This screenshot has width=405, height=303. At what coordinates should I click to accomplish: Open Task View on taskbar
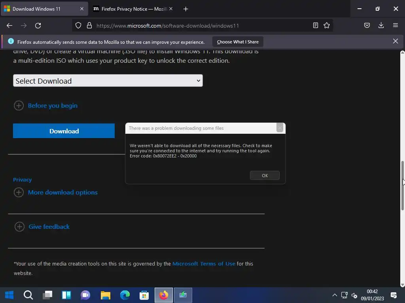pyautogui.click(x=47, y=295)
